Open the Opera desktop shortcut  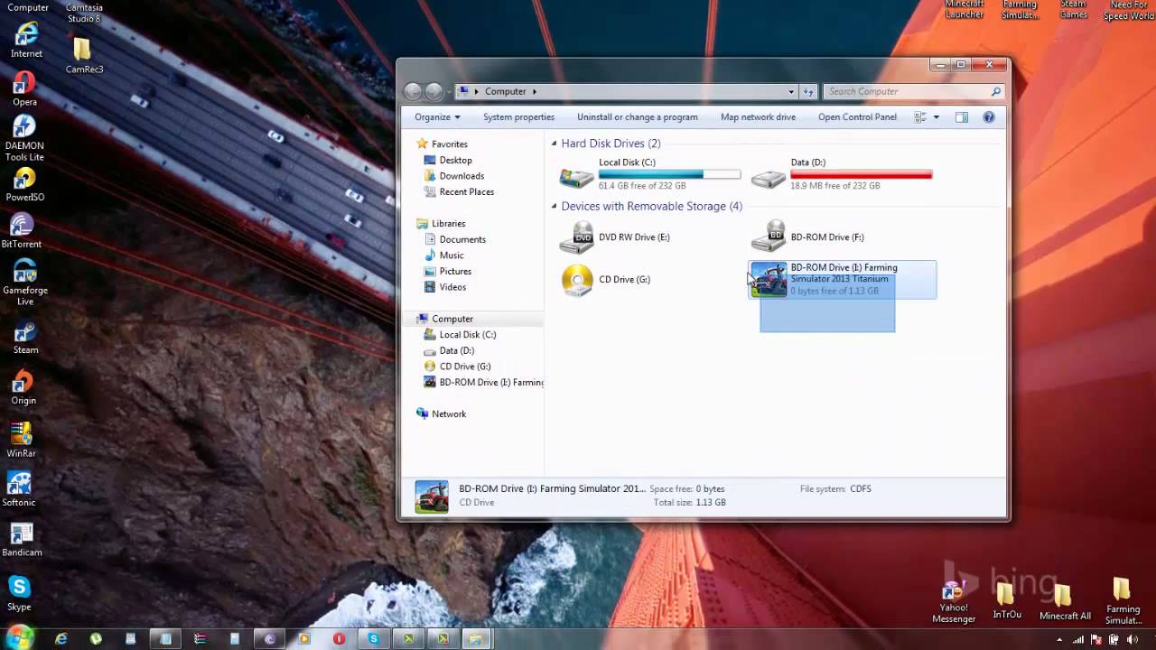[24, 88]
